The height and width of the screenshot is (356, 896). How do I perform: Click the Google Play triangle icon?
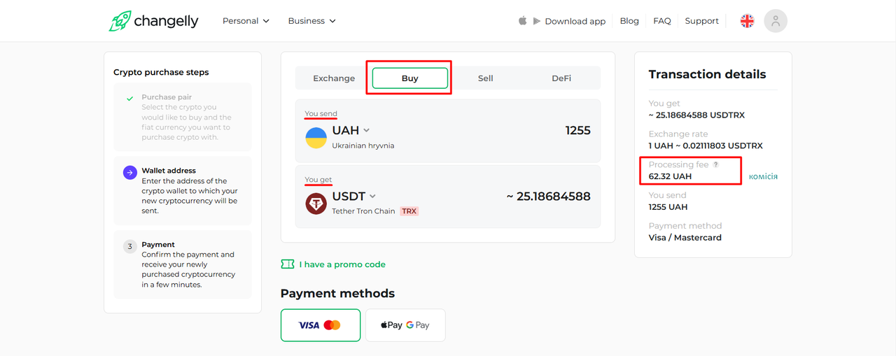pyautogui.click(x=537, y=21)
